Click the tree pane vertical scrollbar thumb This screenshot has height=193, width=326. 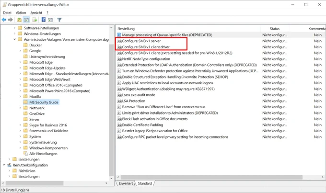pyautogui.click(x=111, y=110)
